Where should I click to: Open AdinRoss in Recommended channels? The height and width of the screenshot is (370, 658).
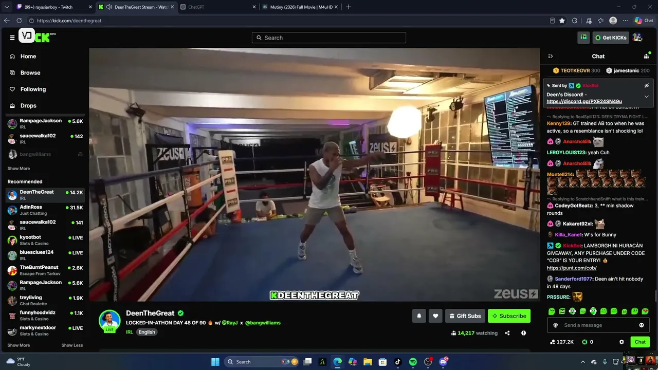pyautogui.click(x=45, y=210)
